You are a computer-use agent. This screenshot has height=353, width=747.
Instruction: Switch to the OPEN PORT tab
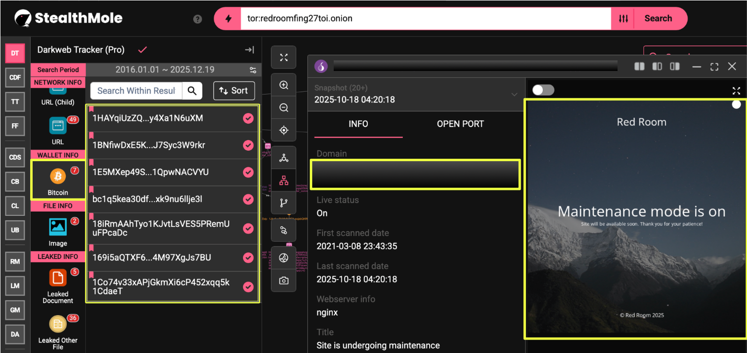(x=460, y=124)
